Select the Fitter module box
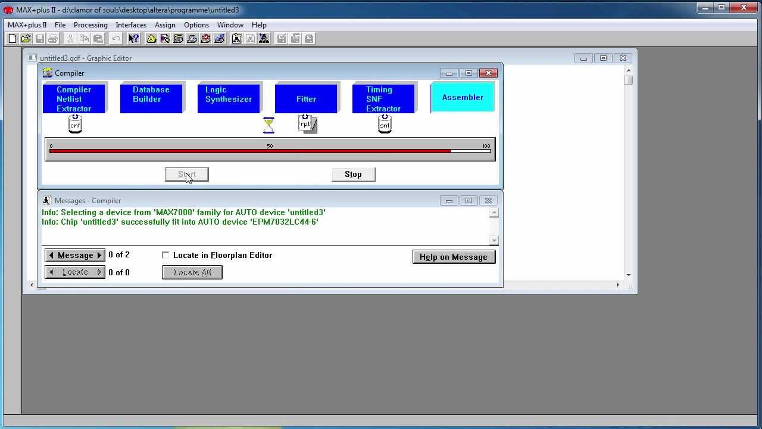 click(x=306, y=99)
